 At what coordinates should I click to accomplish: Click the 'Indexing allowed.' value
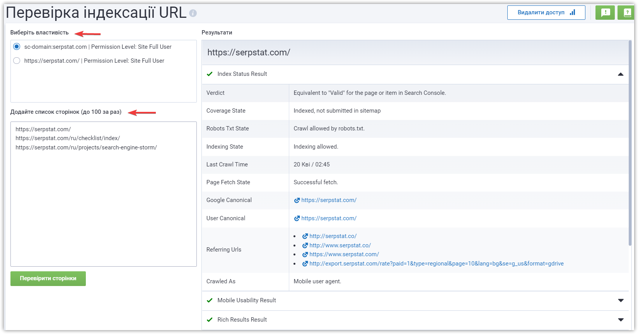click(x=316, y=147)
